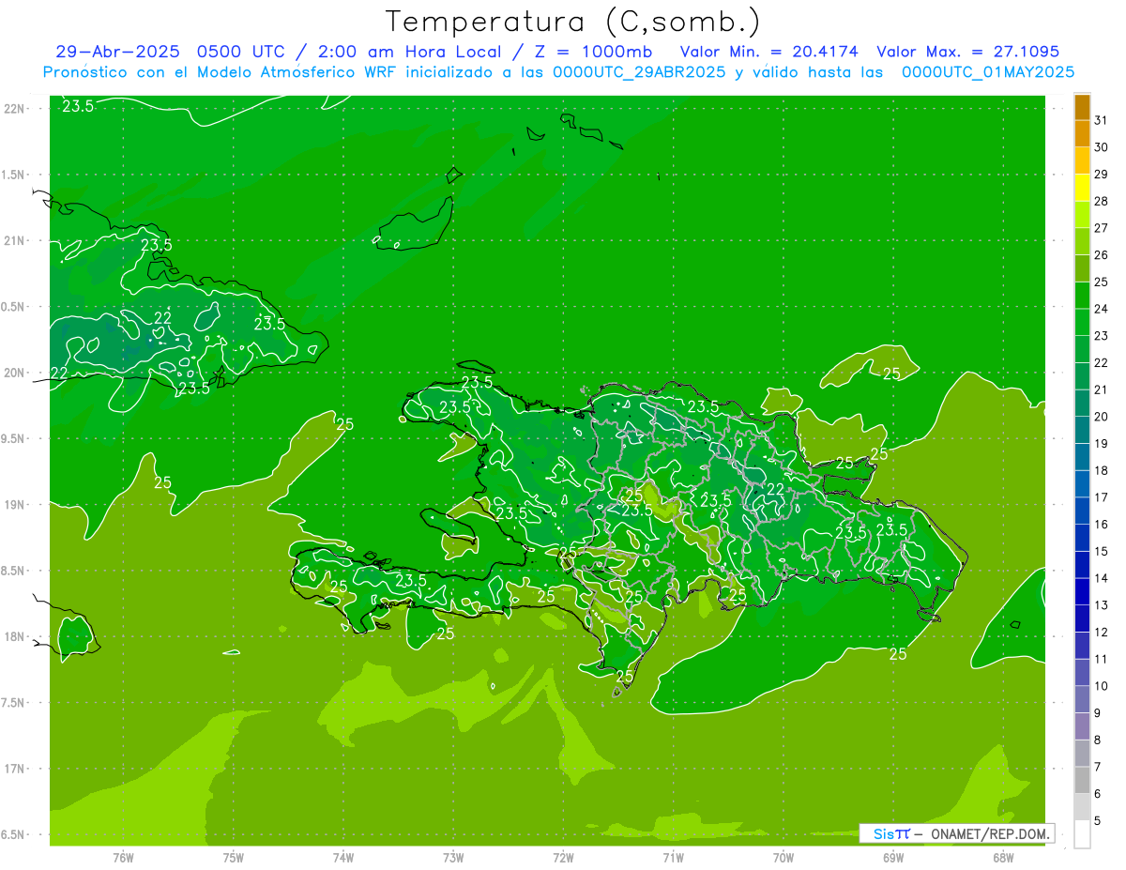Click the '72W' longitude axis label
This screenshot has width=1126, height=870.
(x=563, y=856)
